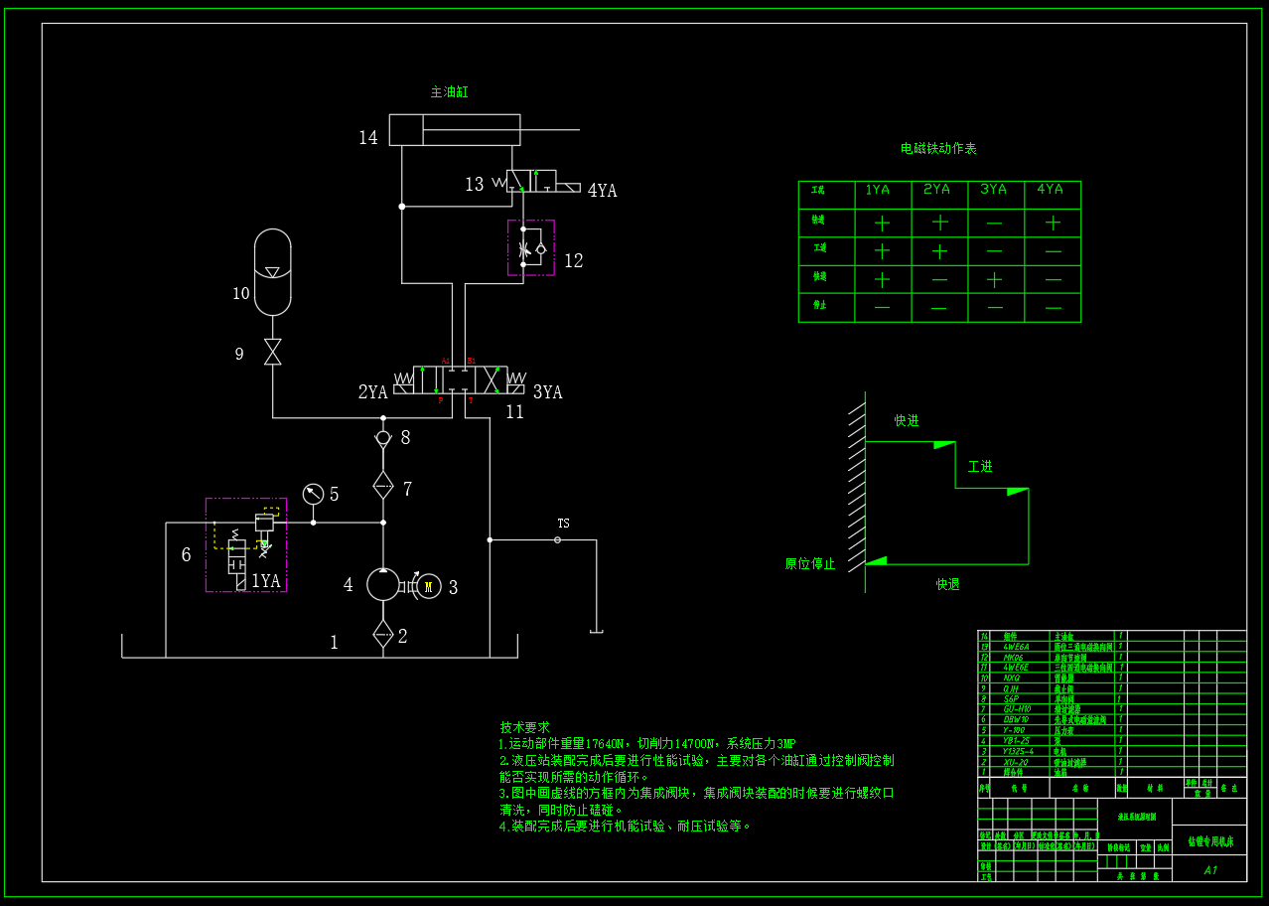This screenshot has width=1269, height=906.
Task: Click the 2YA solenoid label
Action: (372, 392)
